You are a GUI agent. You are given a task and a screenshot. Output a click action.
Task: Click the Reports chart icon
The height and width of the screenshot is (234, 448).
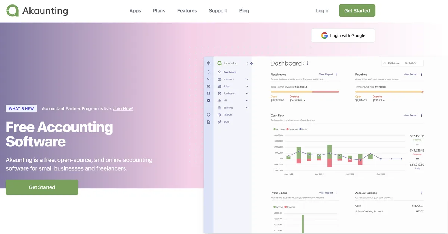[x=220, y=115]
